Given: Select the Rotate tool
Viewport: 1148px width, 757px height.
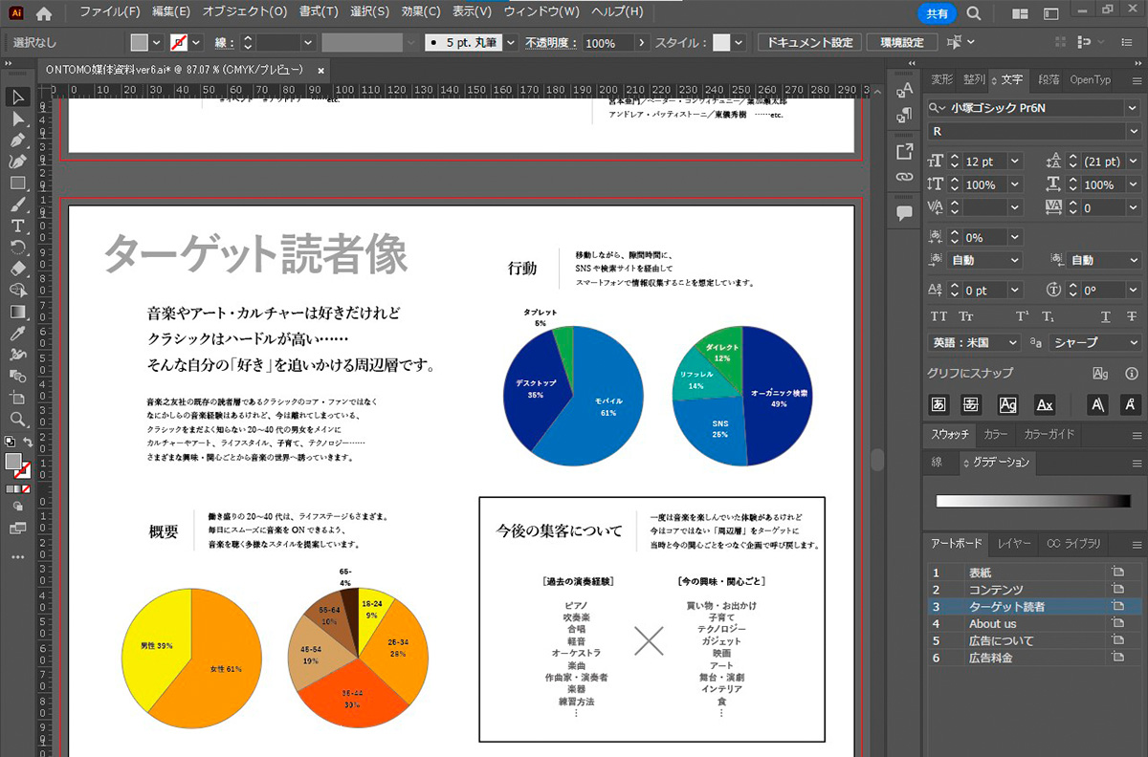Looking at the screenshot, I should coord(18,248).
